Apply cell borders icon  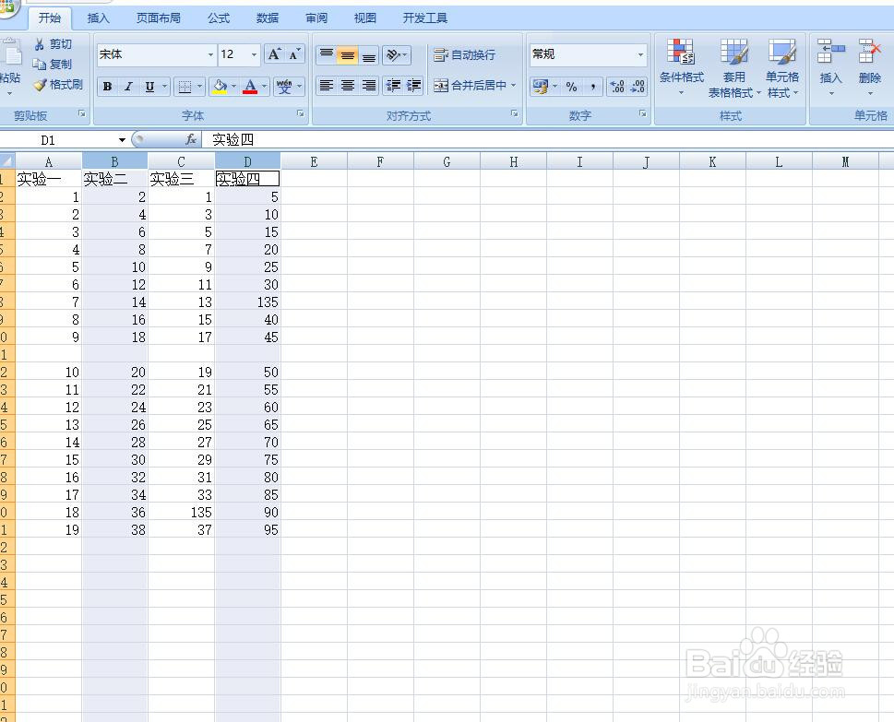[185, 87]
